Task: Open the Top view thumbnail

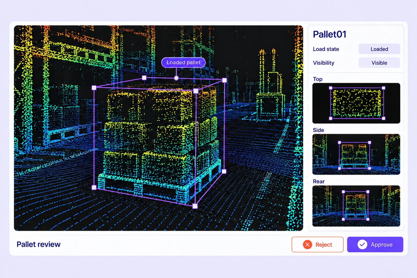Action: pyautogui.click(x=356, y=103)
